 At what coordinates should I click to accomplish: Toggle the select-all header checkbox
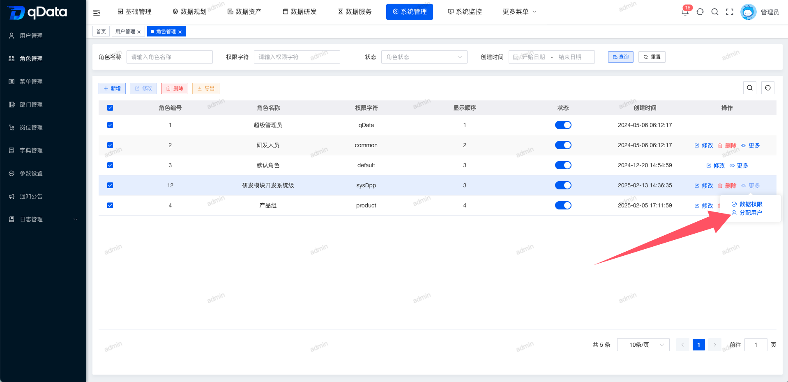click(x=110, y=108)
